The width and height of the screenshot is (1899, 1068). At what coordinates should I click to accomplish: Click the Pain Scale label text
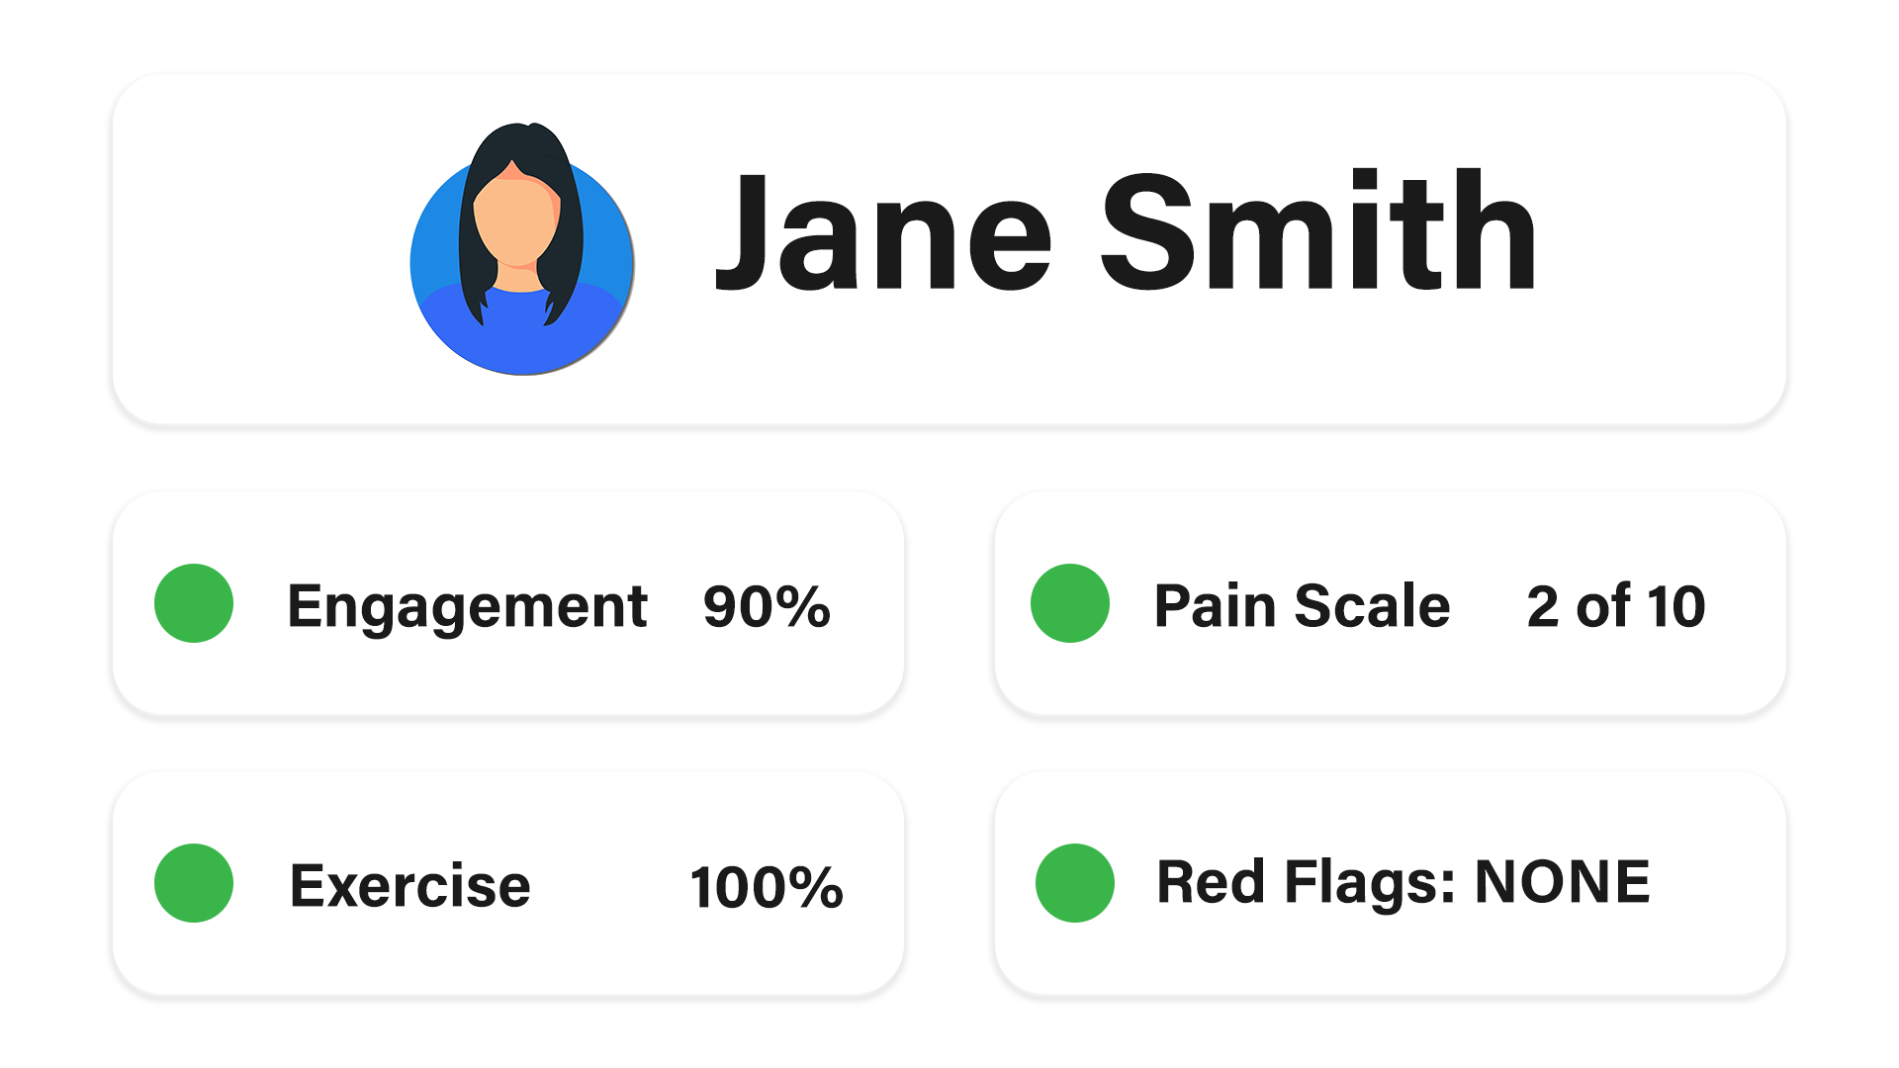point(1302,605)
